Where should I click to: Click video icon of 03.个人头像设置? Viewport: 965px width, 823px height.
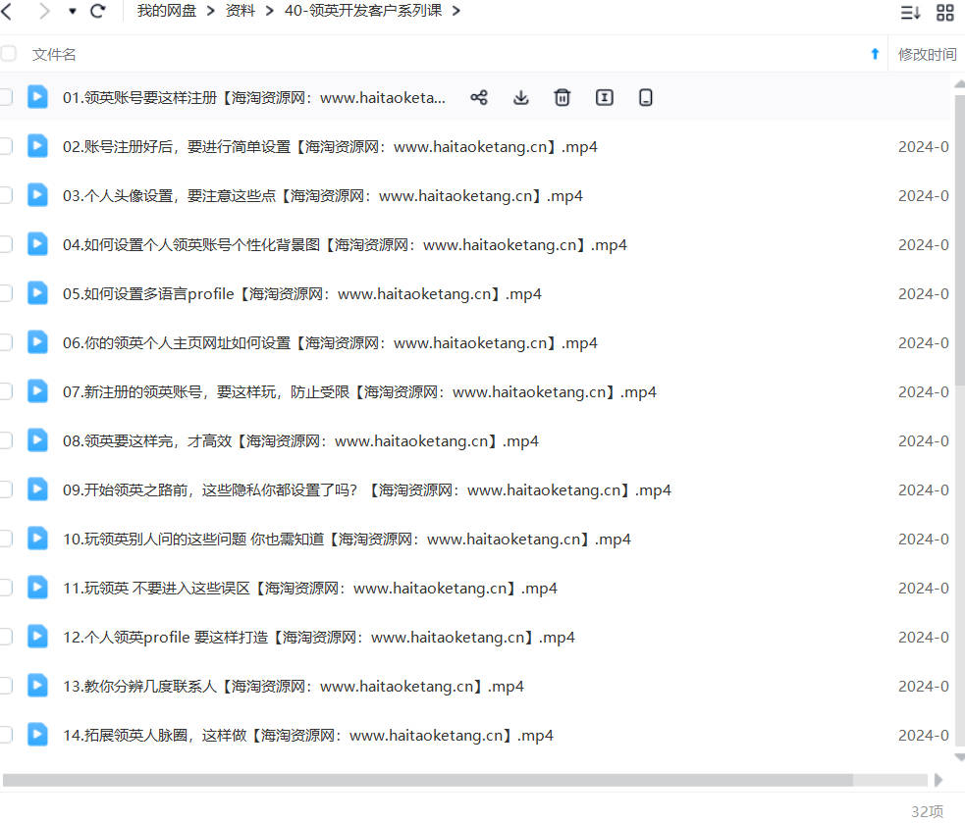pyautogui.click(x=37, y=195)
